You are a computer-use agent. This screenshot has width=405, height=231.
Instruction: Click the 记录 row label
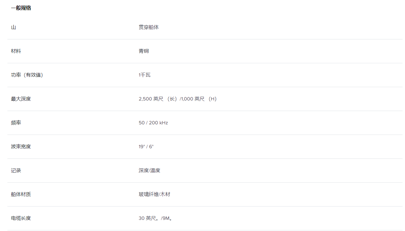pos(16,171)
